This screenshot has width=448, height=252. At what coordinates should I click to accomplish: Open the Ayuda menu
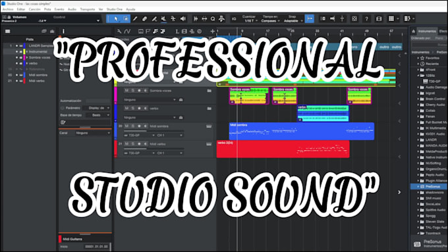(x=130, y=9)
